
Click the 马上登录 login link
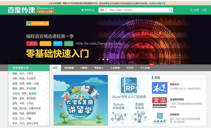(x=194, y=10)
